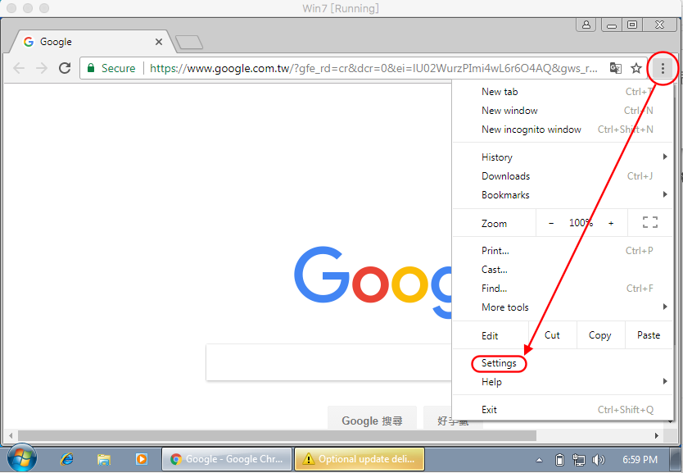Open Settings from the Chrome menu
Screen dimensions: 683x473
tap(563, 363)
